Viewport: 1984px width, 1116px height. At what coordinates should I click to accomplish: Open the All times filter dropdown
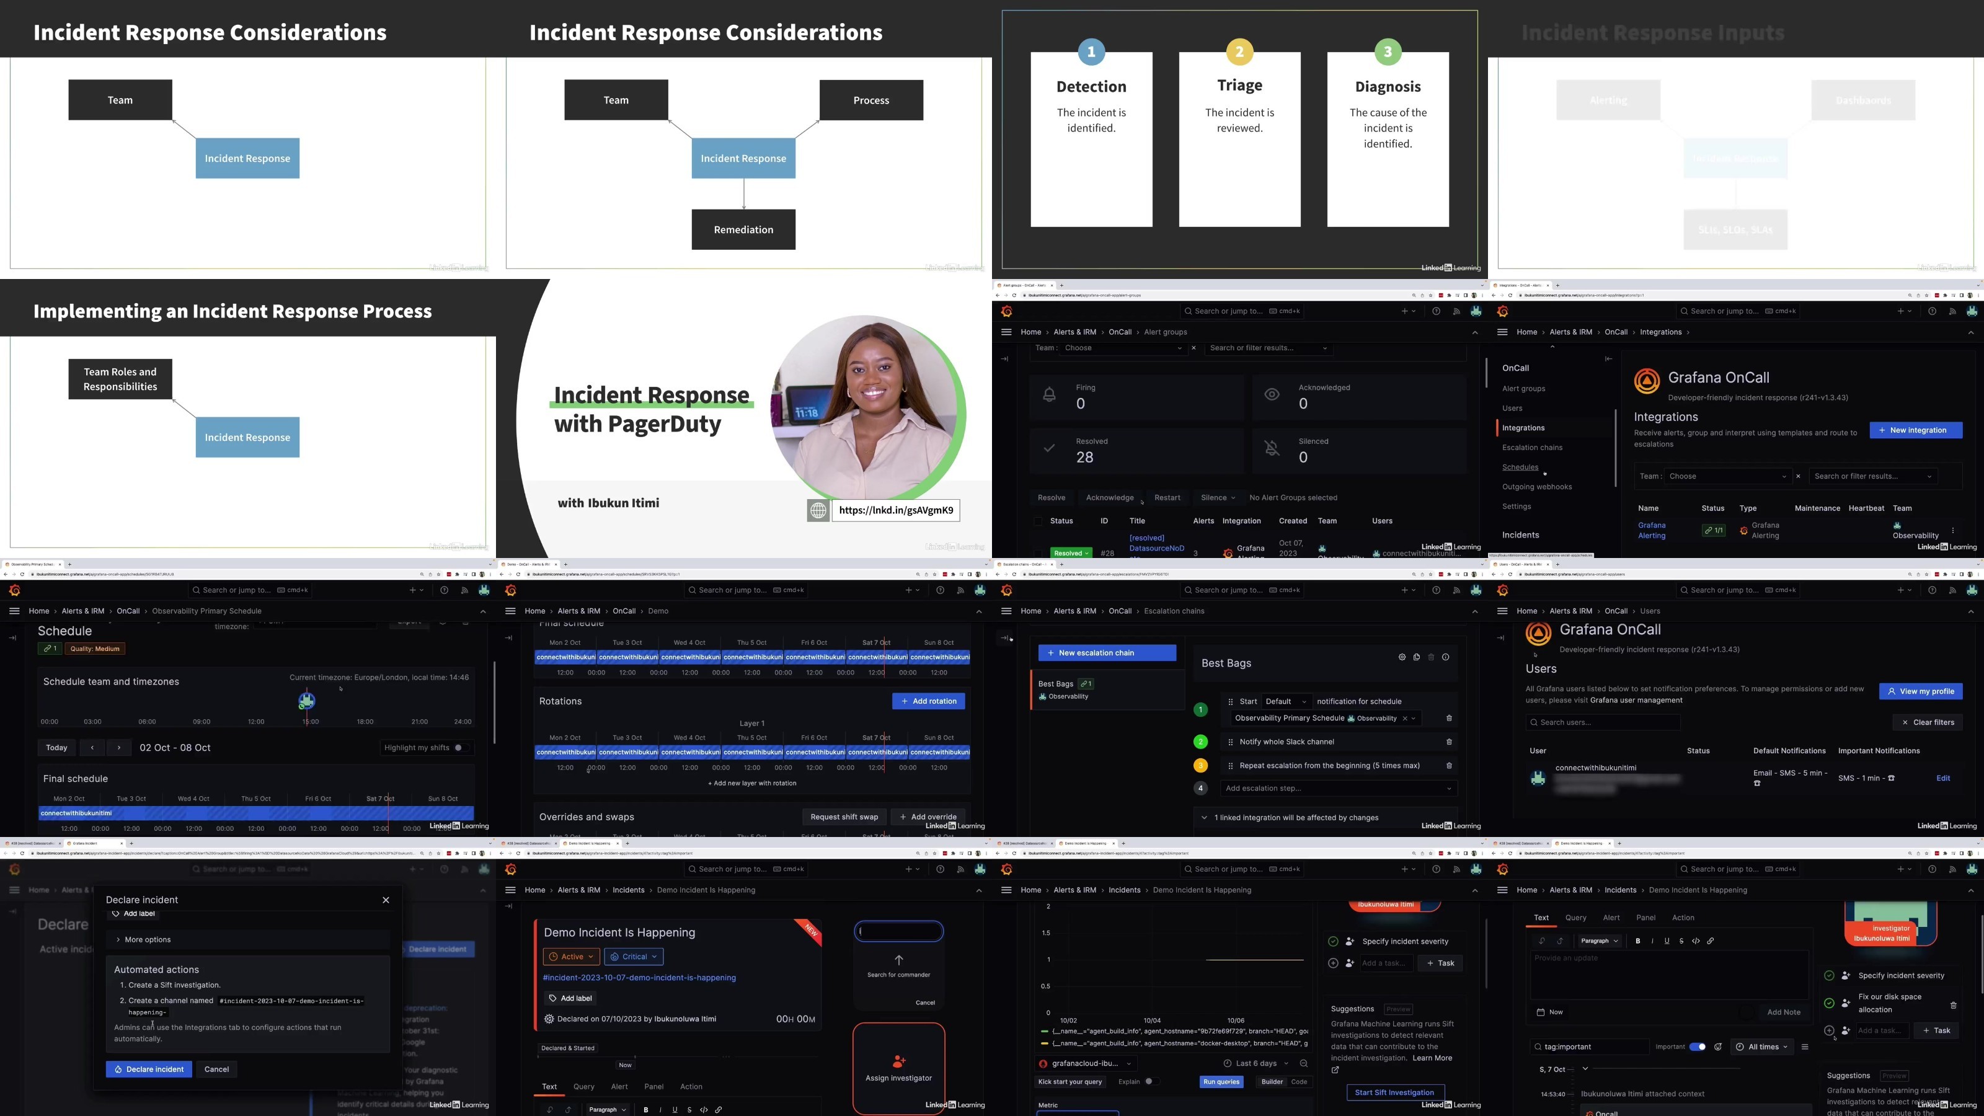1763,1047
